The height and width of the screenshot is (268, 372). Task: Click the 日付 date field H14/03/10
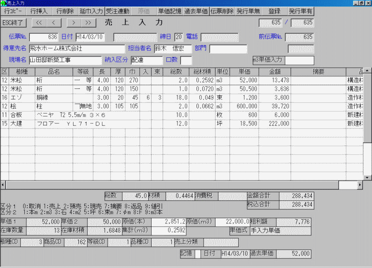click(x=90, y=37)
